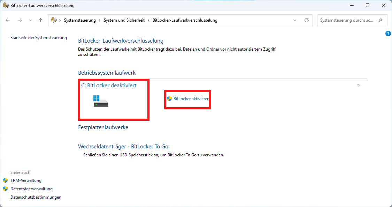
Task: Click the Festplattenlaufwerke heading
Action: pyautogui.click(x=103, y=127)
